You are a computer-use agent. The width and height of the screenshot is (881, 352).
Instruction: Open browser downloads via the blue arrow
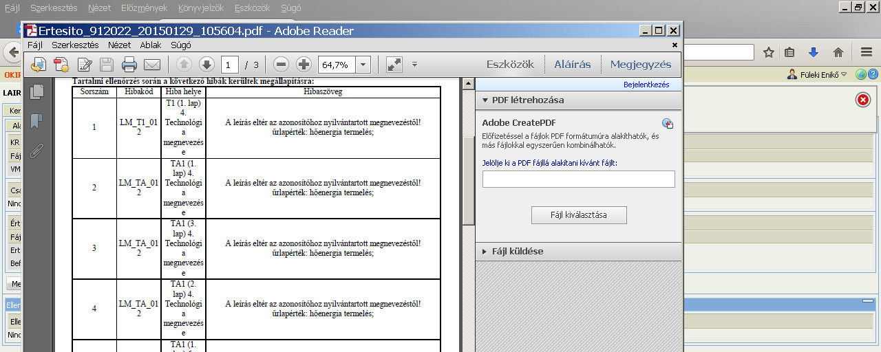pos(814,52)
